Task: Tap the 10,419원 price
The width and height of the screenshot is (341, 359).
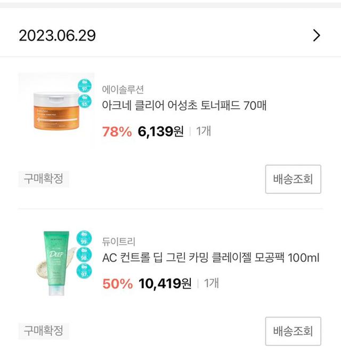Action: click(x=165, y=284)
